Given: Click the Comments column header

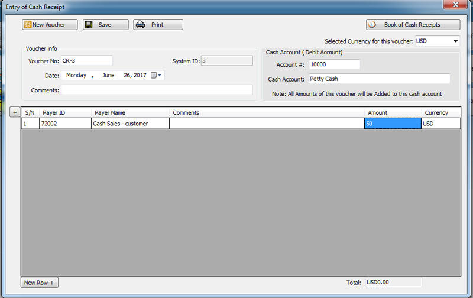Looking at the screenshot, I should [267, 112].
